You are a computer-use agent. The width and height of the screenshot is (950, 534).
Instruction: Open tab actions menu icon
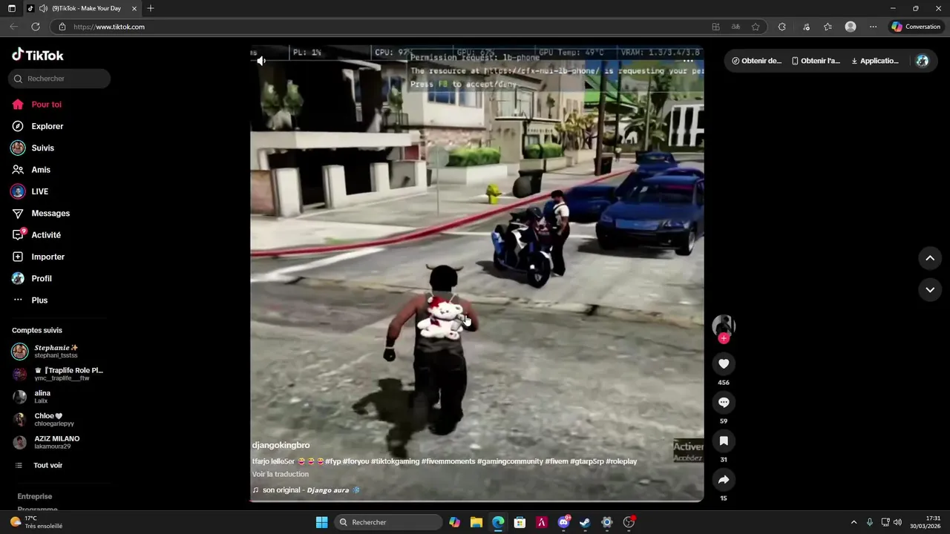pos(12,8)
